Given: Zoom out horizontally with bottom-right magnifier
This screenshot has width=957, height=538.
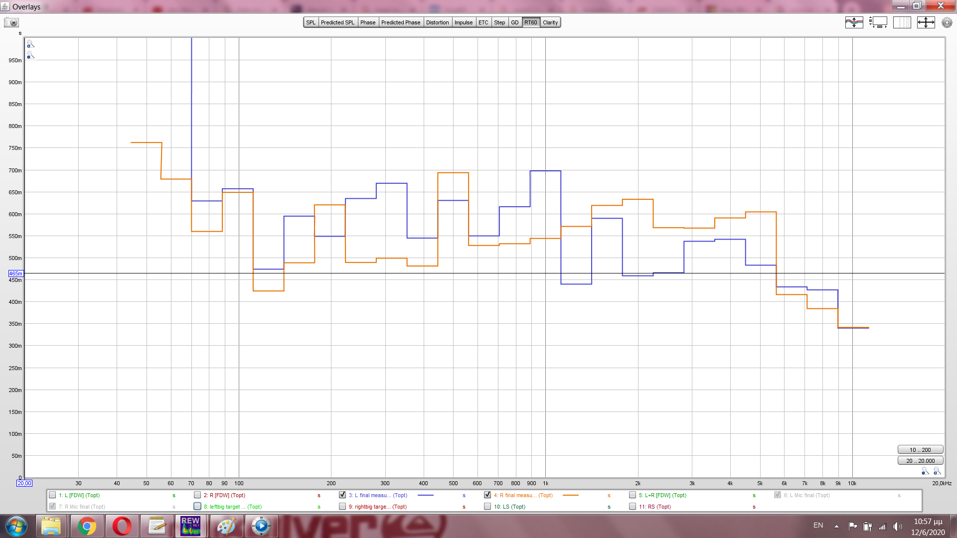Looking at the screenshot, I should [925, 471].
